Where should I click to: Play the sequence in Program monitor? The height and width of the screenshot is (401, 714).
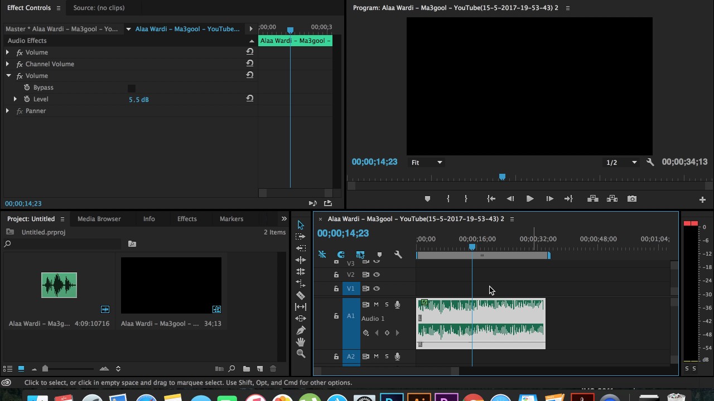click(x=529, y=199)
